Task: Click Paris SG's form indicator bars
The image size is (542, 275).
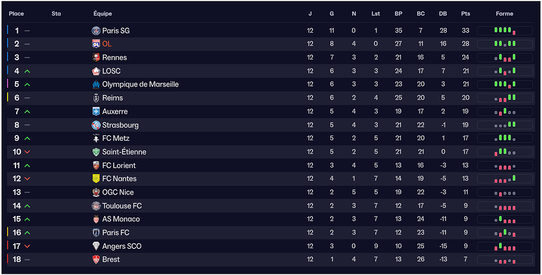Action: pyautogui.click(x=504, y=30)
